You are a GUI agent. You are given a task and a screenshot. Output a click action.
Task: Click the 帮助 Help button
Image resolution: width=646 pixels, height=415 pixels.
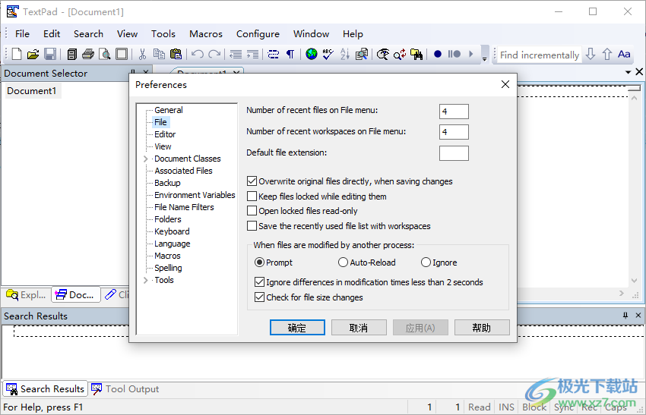coord(482,328)
